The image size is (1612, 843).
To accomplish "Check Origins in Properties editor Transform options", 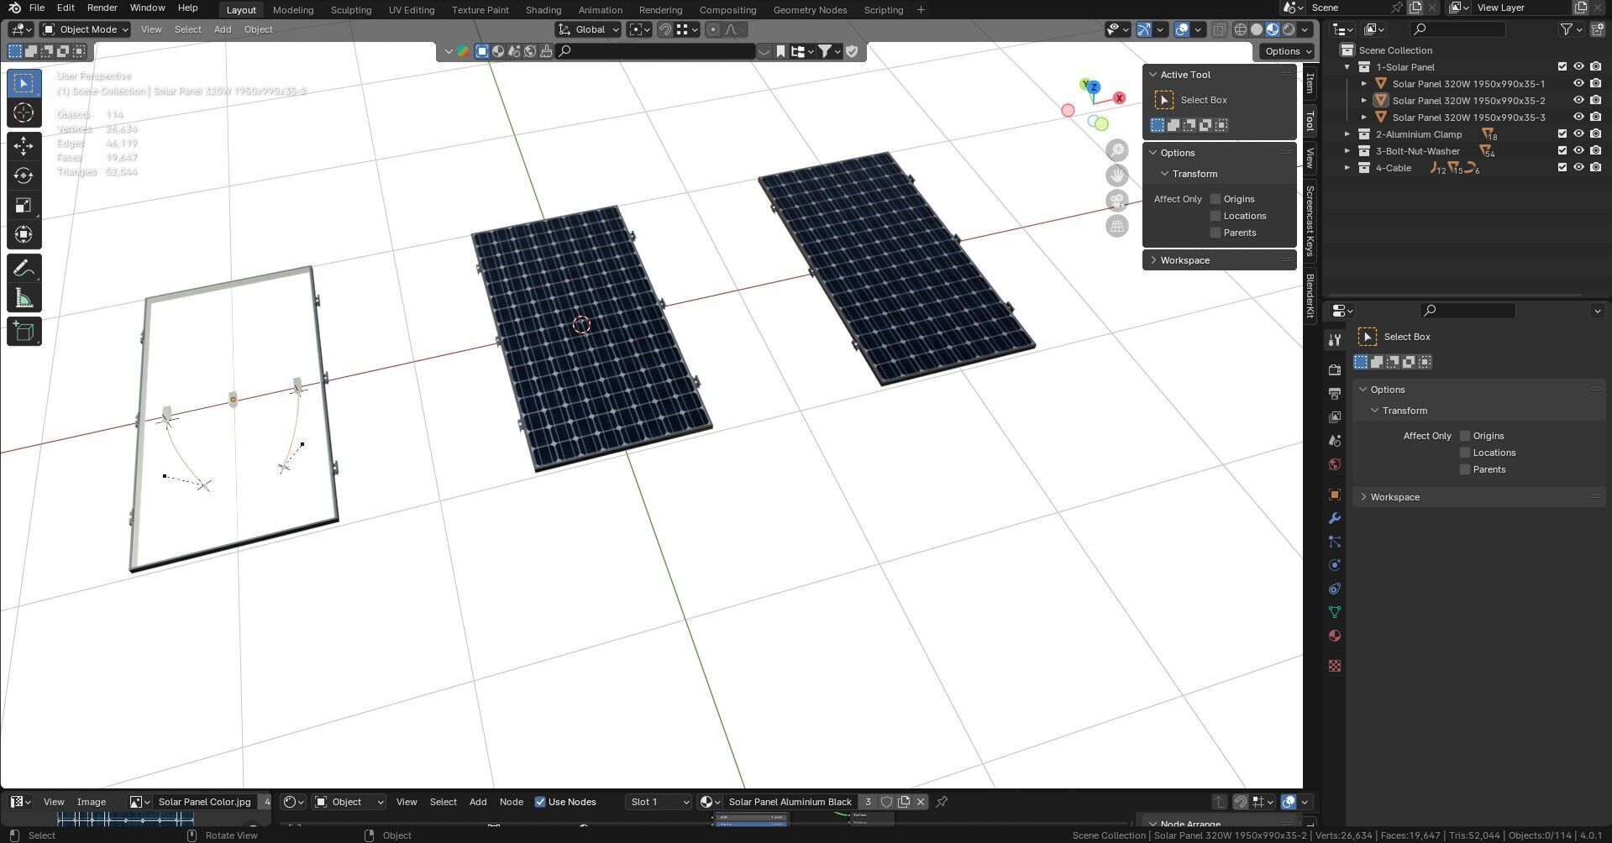I will pos(1465,436).
